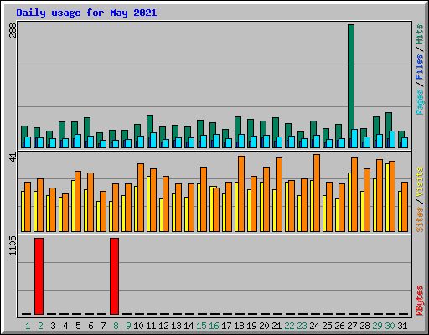The width and height of the screenshot is (429, 335).
Task: Click the red KBytes bar for day 2
Action: (x=39, y=276)
